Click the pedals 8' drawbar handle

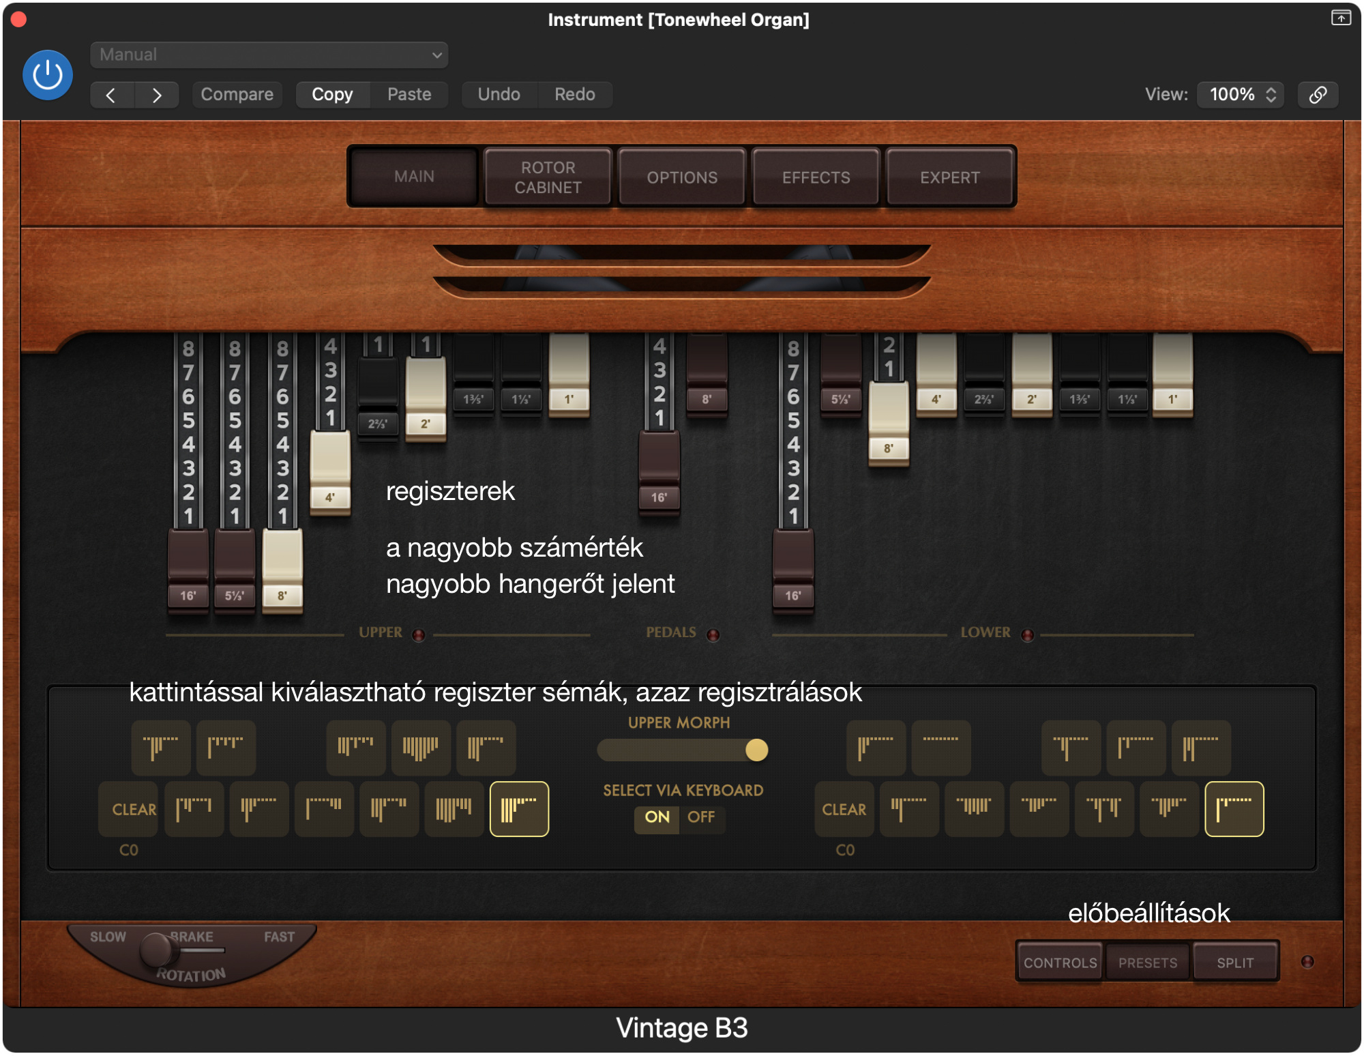707,374
